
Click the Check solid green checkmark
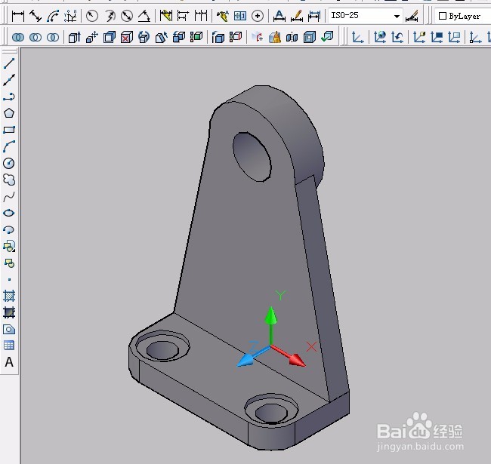click(327, 36)
